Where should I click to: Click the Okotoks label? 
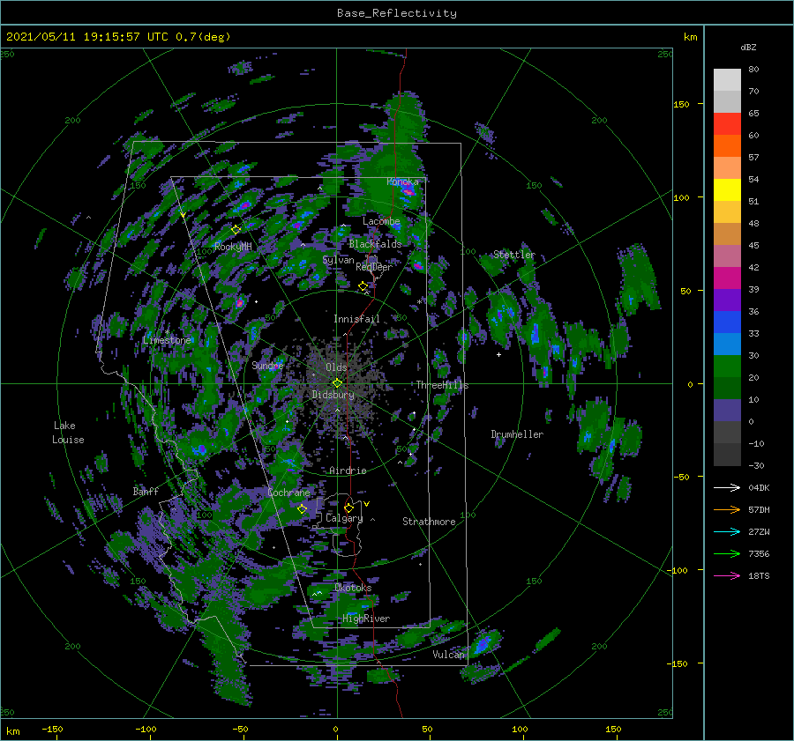point(353,588)
